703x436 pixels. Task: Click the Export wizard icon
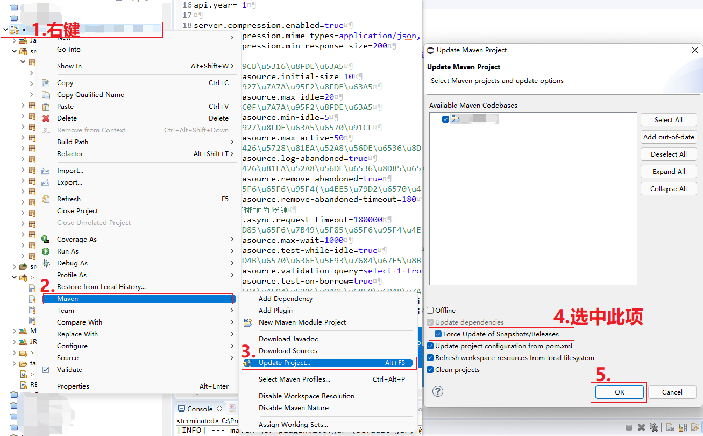coord(46,182)
